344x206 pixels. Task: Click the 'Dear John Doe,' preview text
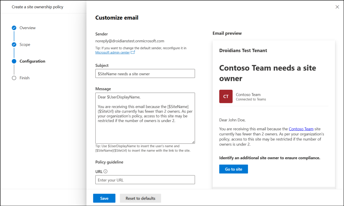click(x=232, y=120)
